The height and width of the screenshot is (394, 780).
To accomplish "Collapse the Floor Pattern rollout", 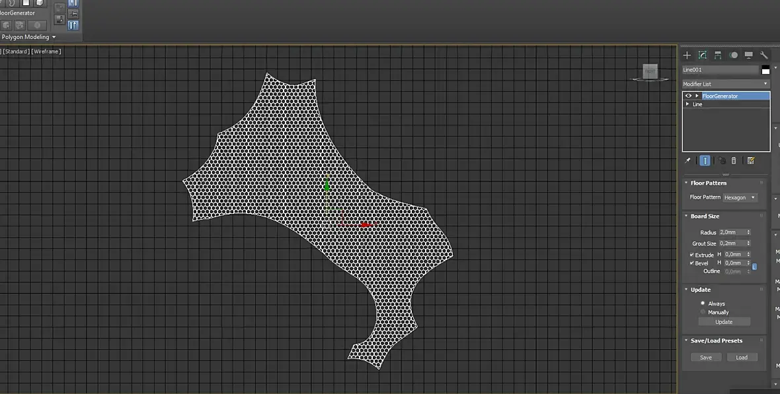I will pos(687,183).
